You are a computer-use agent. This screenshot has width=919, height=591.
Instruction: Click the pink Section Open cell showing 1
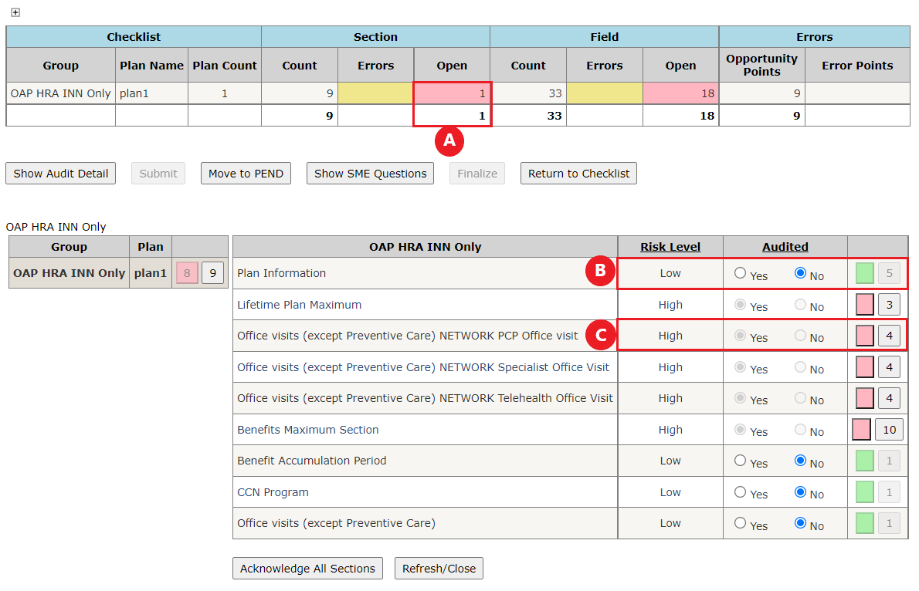452,93
